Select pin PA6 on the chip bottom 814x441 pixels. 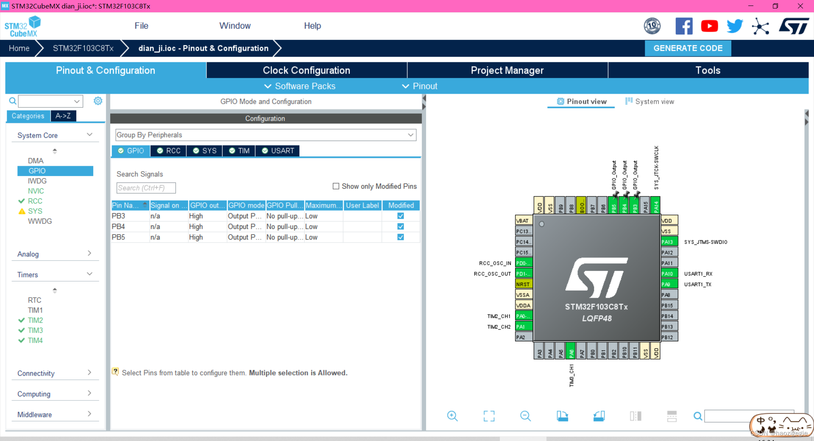tap(571, 351)
